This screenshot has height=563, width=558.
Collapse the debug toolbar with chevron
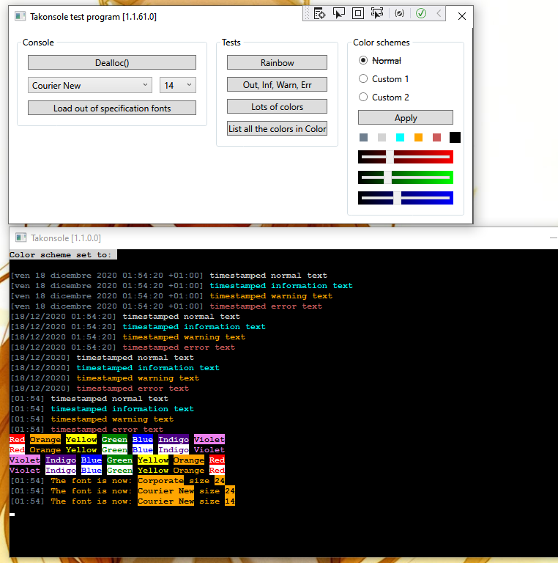tap(439, 14)
